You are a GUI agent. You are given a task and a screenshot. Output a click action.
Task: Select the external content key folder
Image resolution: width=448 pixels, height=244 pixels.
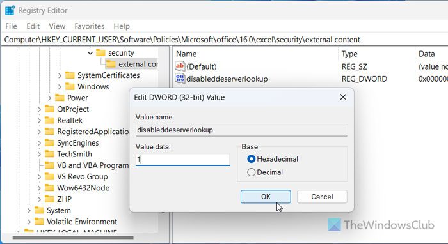click(x=131, y=64)
